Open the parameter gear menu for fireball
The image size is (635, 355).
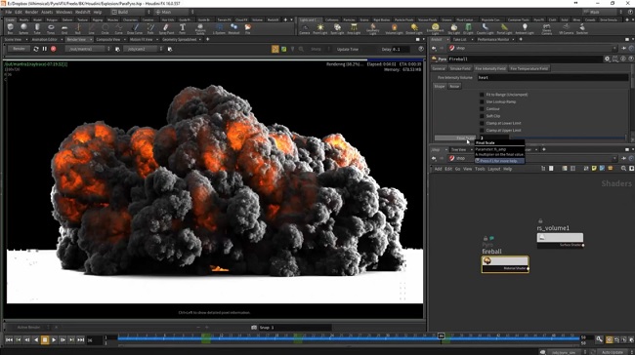(607, 59)
